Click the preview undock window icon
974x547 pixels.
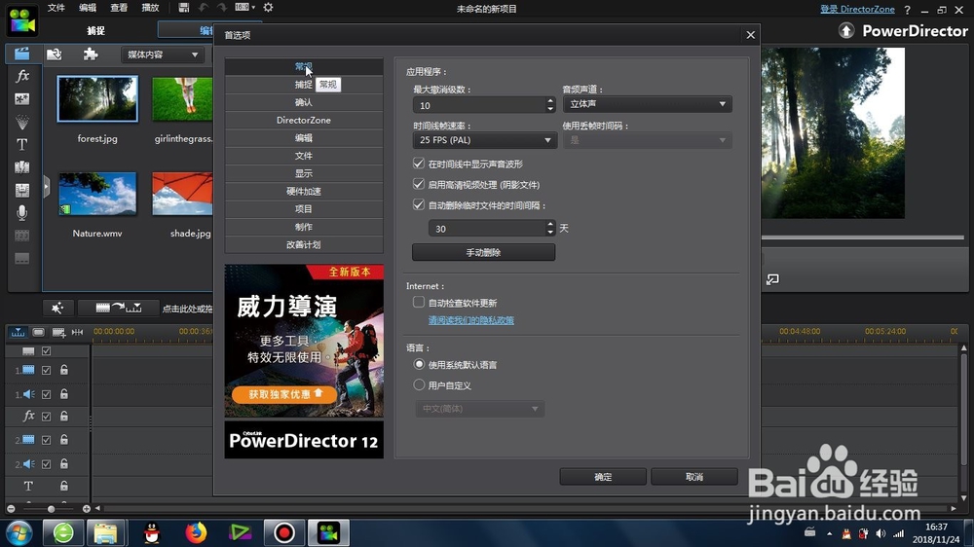772,279
